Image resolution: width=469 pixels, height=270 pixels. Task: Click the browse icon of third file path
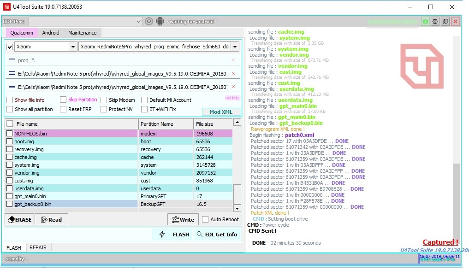click(x=12, y=87)
